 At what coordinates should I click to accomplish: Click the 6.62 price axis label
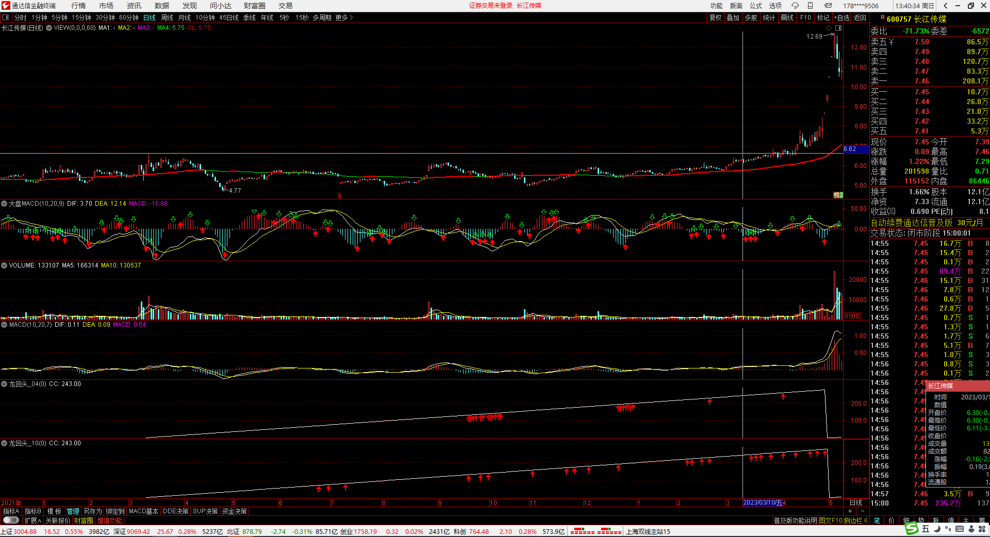(855, 149)
